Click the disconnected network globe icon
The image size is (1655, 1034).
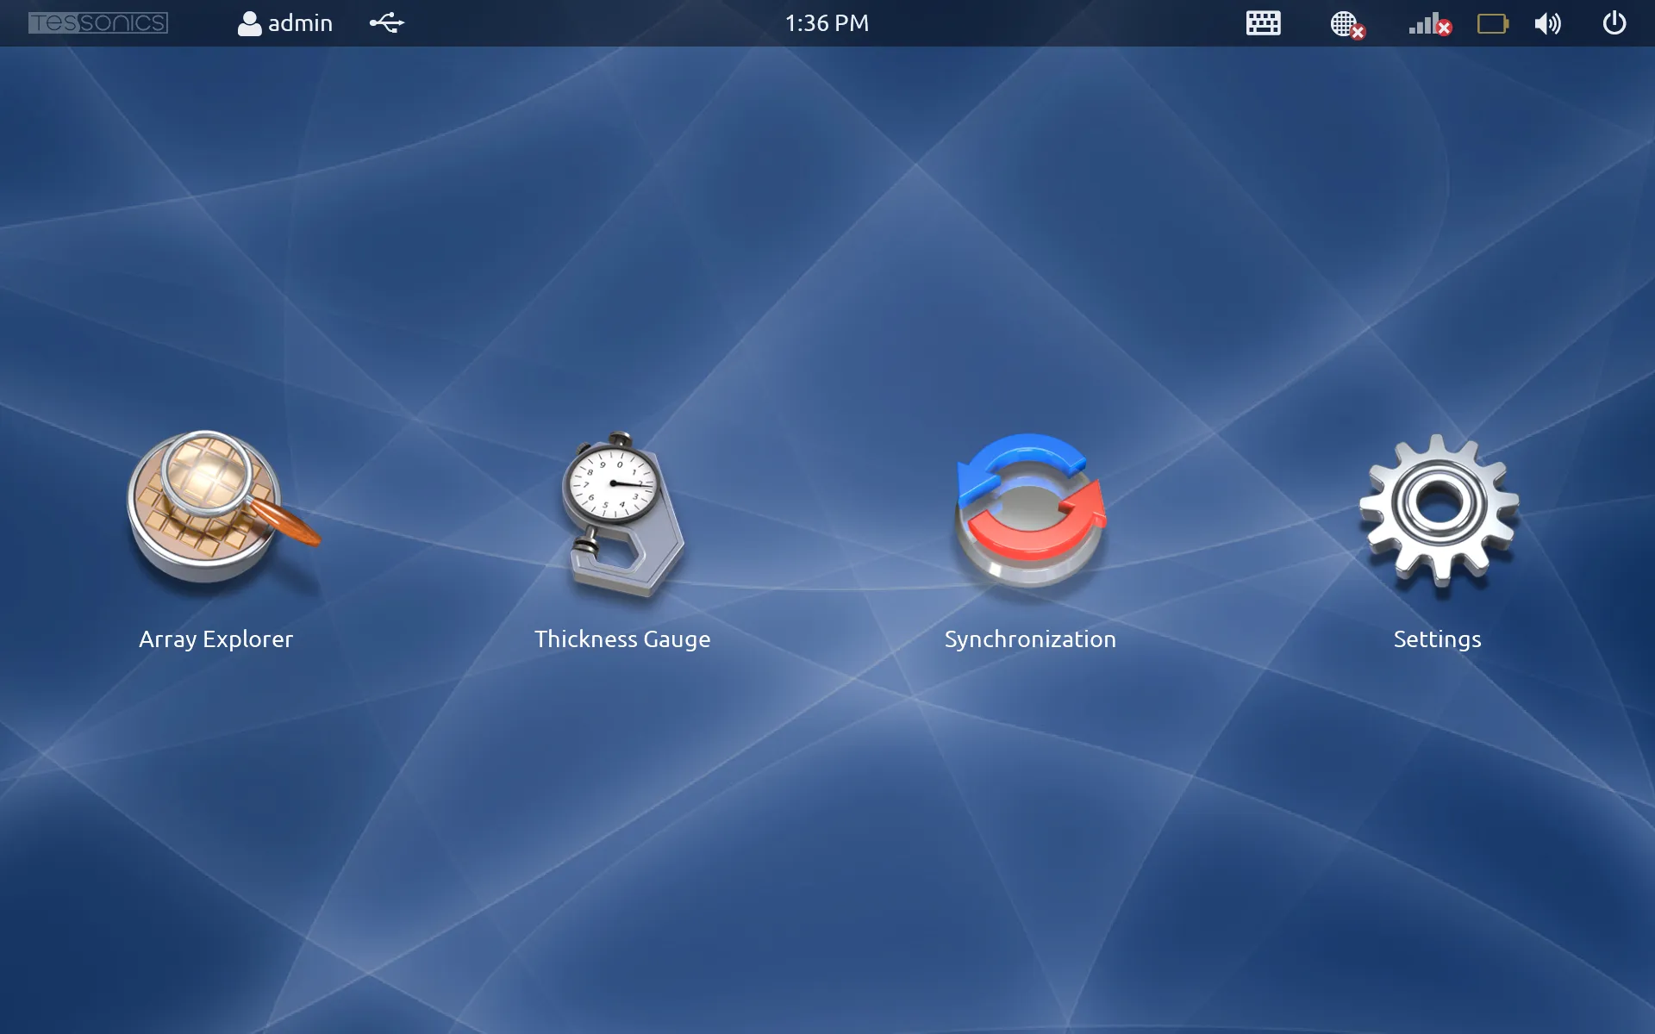pyautogui.click(x=1346, y=23)
